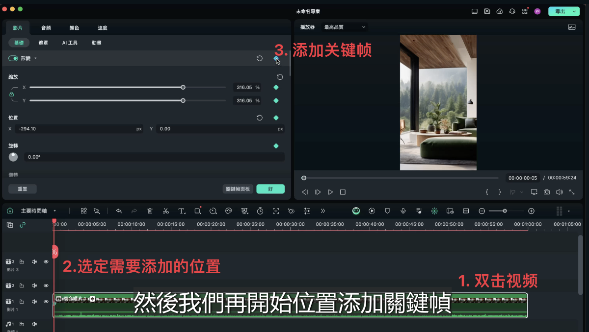This screenshot has height=332, width=589.
Task: Click the rotation value field 0.00°
Action: point(154,157)
